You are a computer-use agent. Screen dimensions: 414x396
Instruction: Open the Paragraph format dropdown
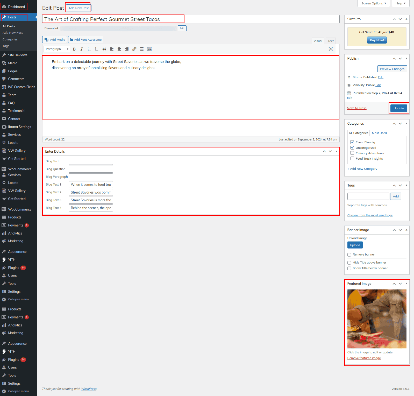tap(57, 49)
